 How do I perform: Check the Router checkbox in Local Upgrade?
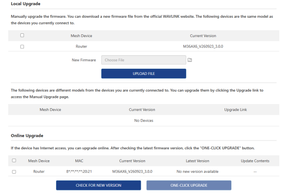22,47
